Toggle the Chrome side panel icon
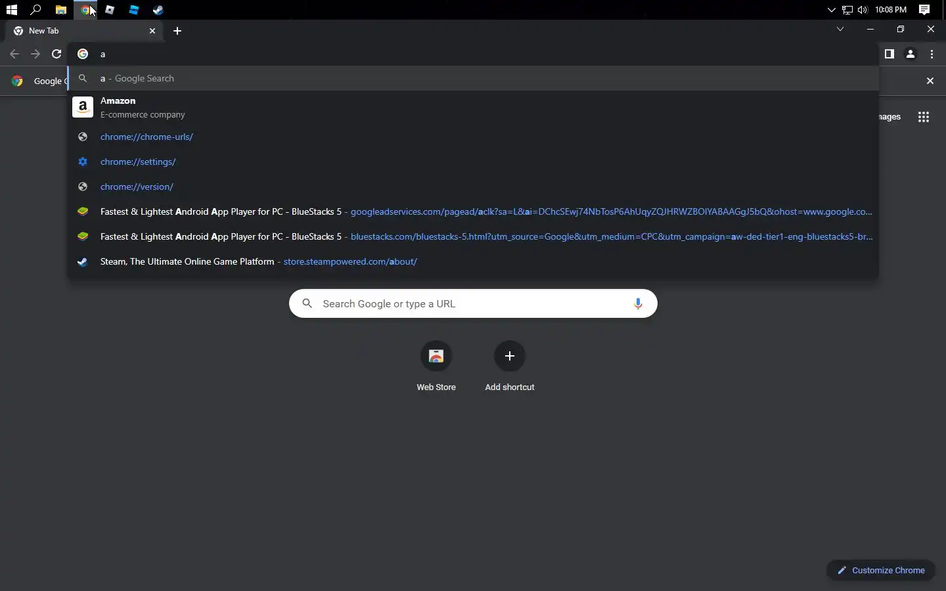Image resolution: width=946 pixels, height=591 pixels. pyautogui.click(x=889, y=54)
